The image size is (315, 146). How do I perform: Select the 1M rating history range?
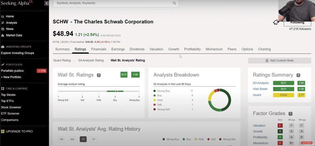61,139
